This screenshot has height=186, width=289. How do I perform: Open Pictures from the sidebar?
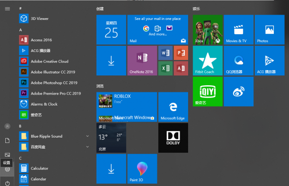(8, 155)
